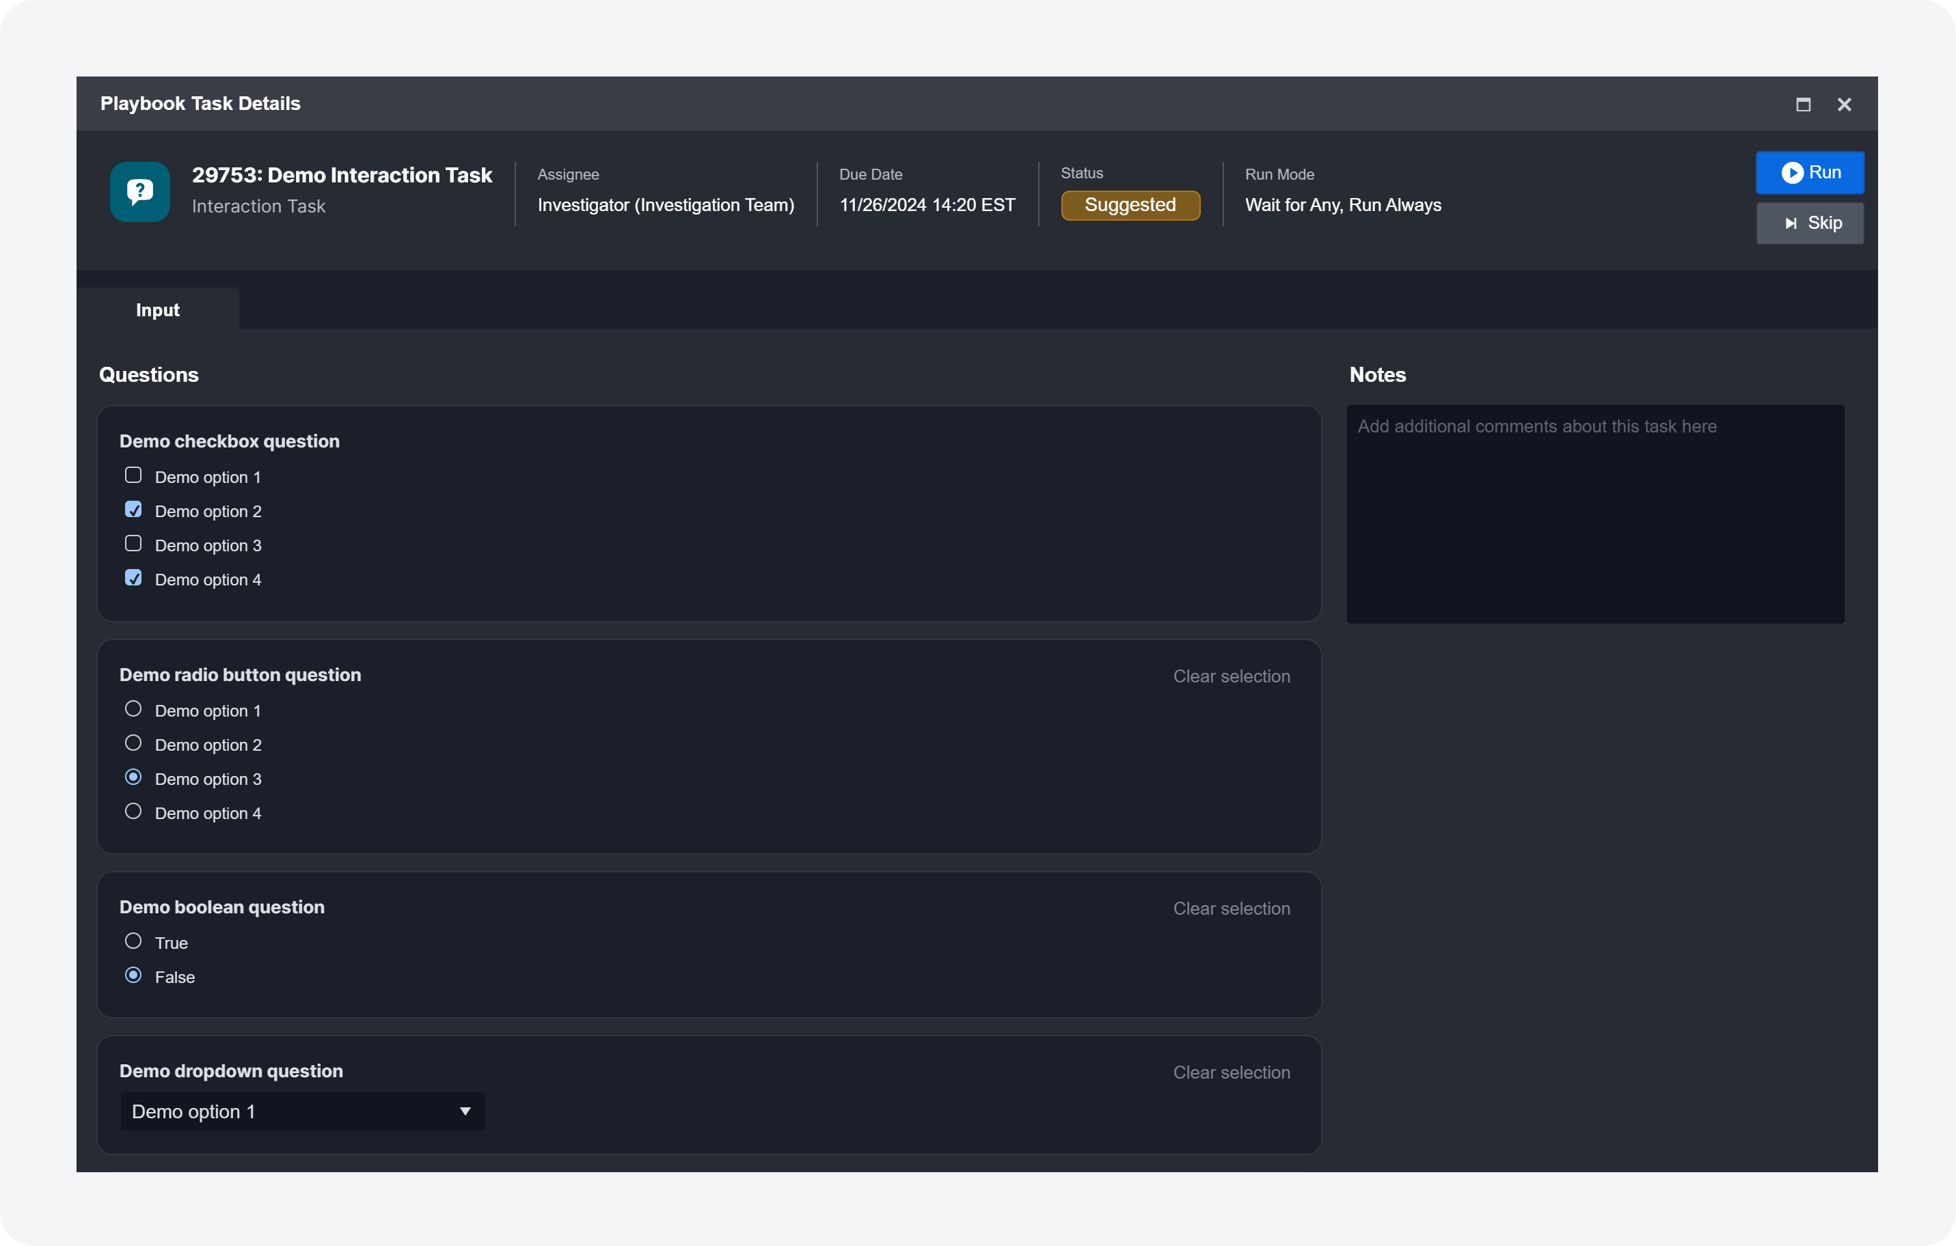Click the dropdown arrow beside Demo option 1
This screenshot has width=1956, height=1246.
[x=465, y=1111]
